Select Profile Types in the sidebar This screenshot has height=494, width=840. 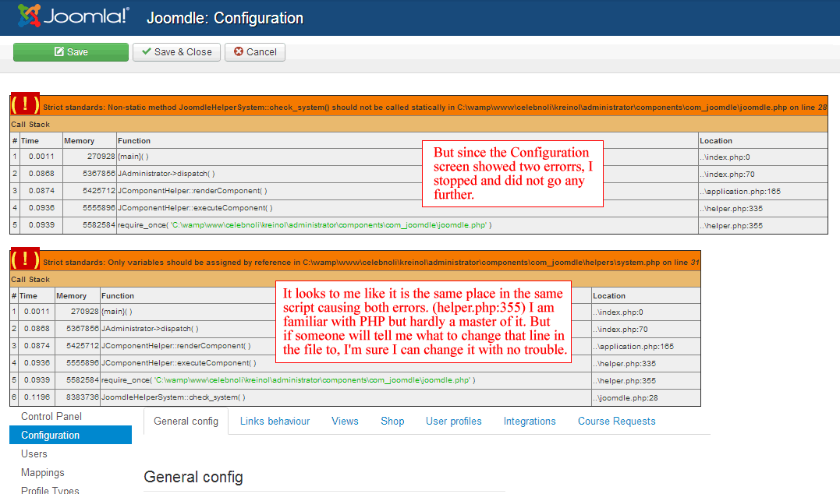[50, 489]
